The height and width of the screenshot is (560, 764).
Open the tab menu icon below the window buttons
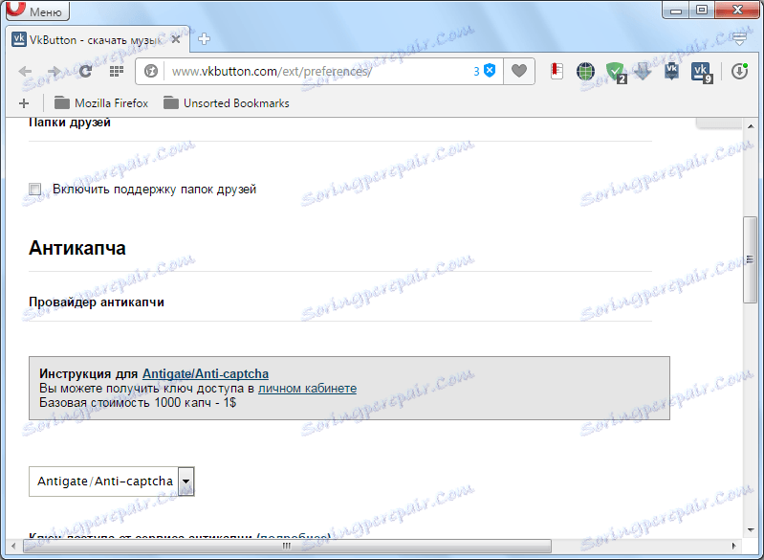click(x=740, y=38)
